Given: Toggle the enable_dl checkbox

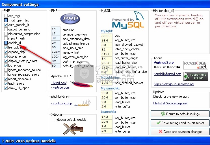Looking at the screenshot, I should [6, 43].
